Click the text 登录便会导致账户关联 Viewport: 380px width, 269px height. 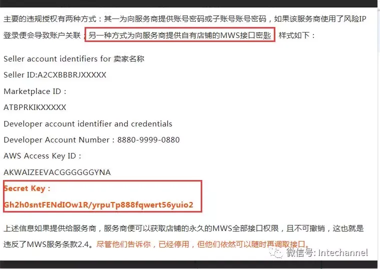[x=42, y=35]
